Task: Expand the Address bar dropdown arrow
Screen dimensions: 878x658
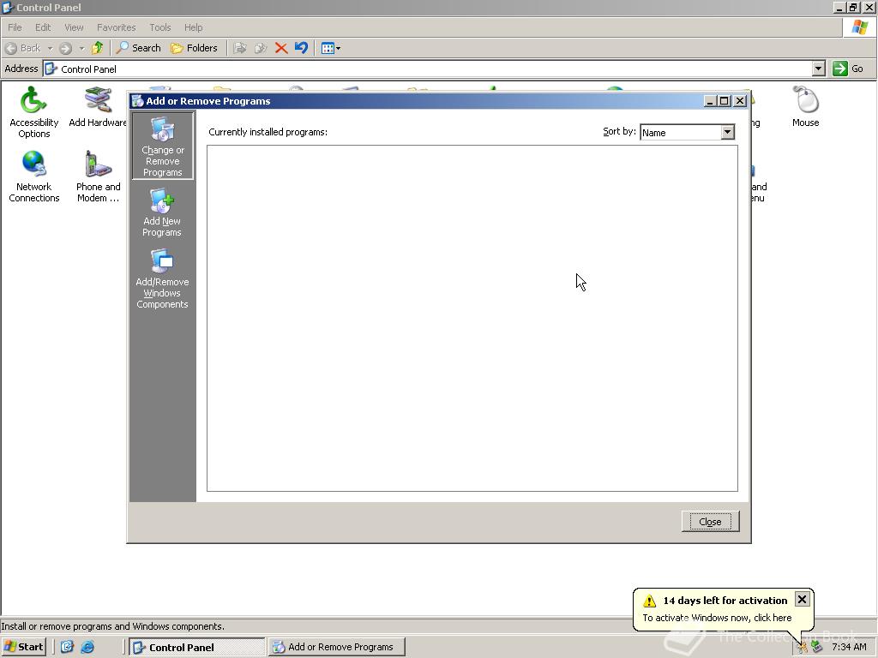Action: [x=819, y=69]
